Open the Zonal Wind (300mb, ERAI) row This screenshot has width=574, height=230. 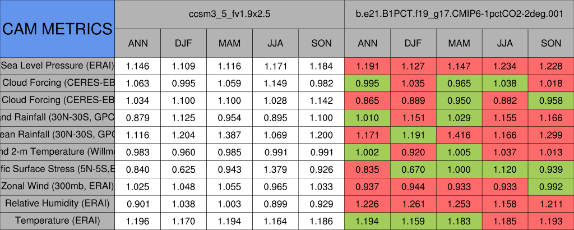pyautogui.click(x=57, y=186)
